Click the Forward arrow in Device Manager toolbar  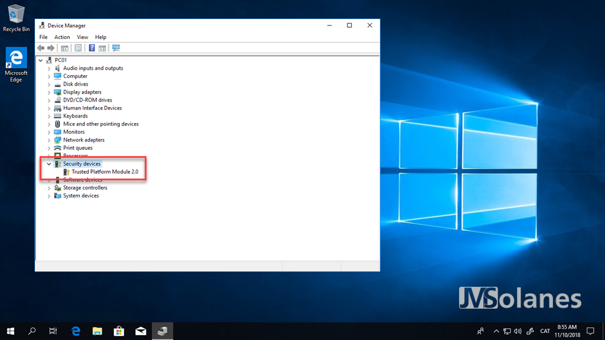click(51, 48)
